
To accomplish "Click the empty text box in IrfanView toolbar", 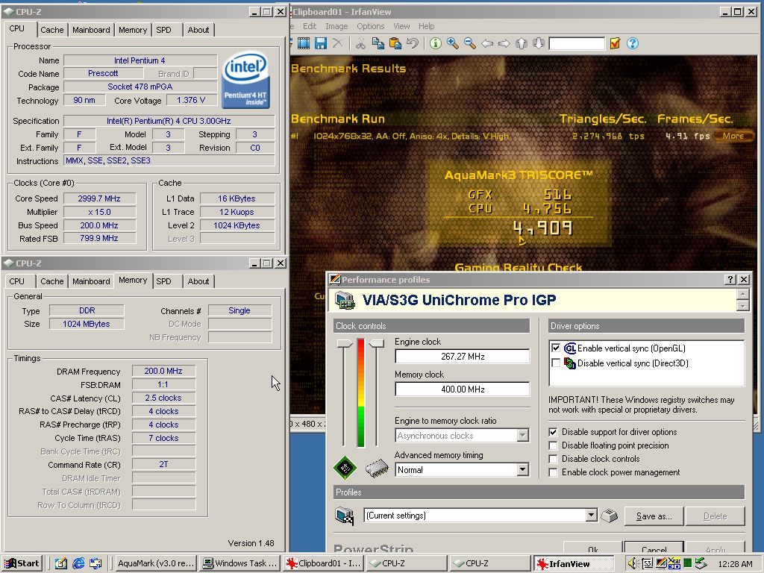I will 577,43.
